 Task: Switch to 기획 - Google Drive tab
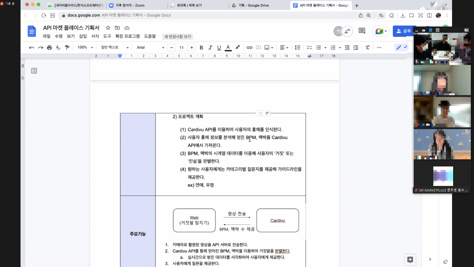pyautogui.click(x=259, y=5)
